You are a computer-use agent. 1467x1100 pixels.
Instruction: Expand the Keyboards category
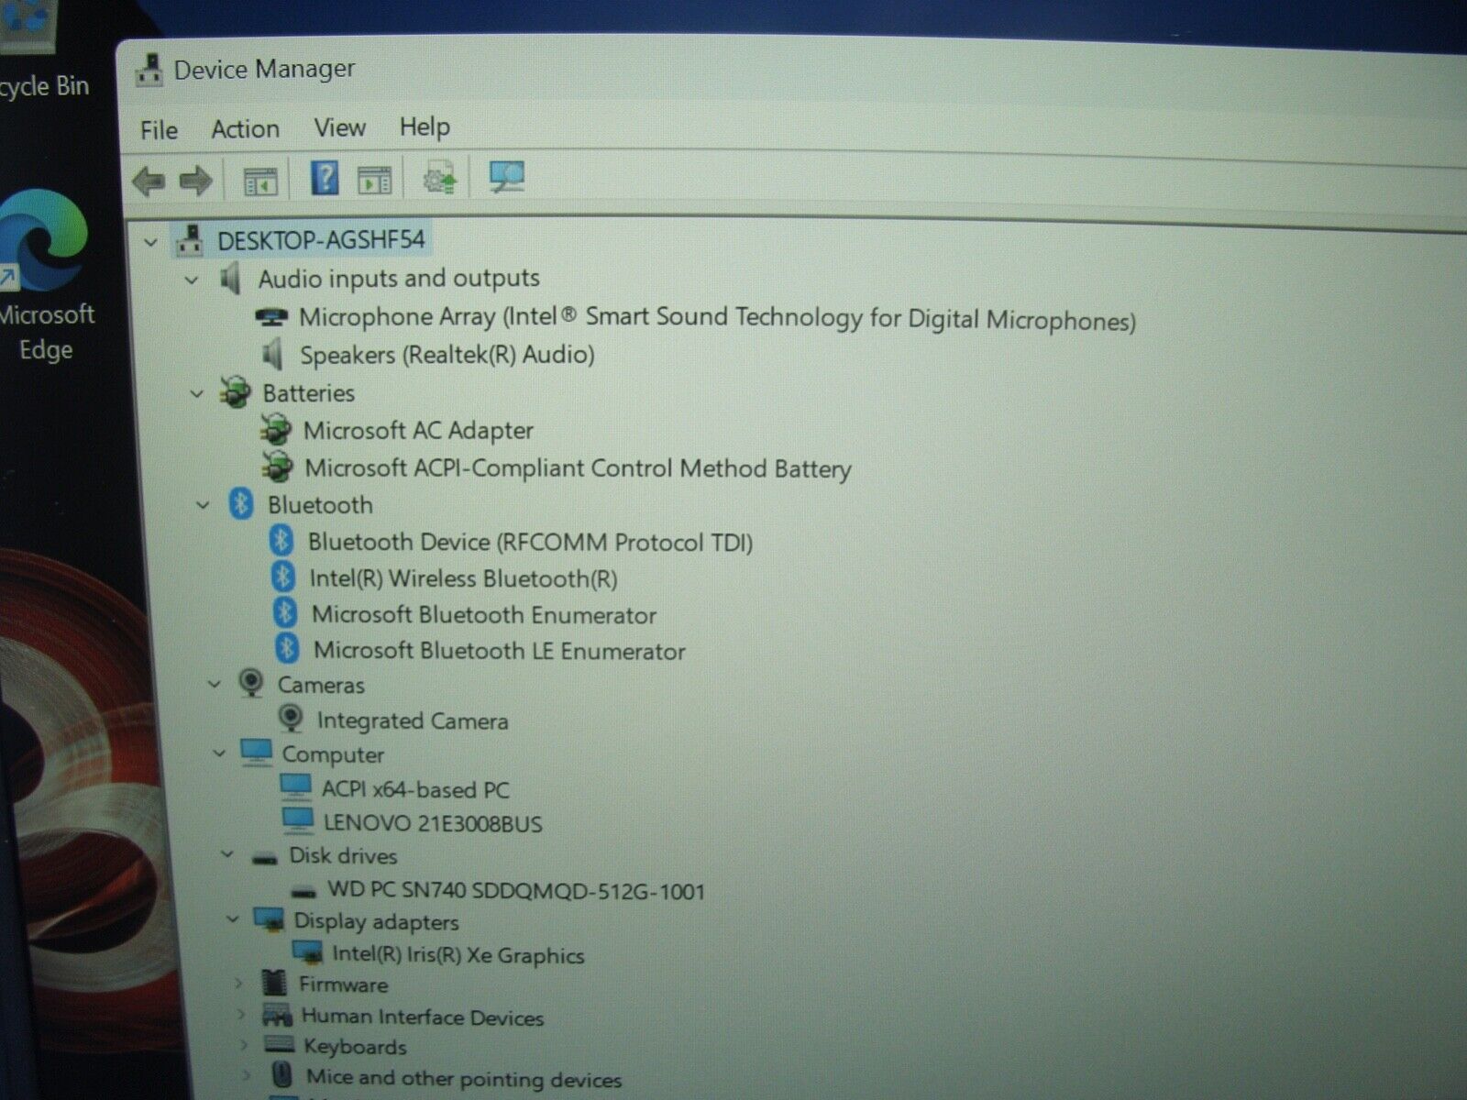tap(244, 1045)
